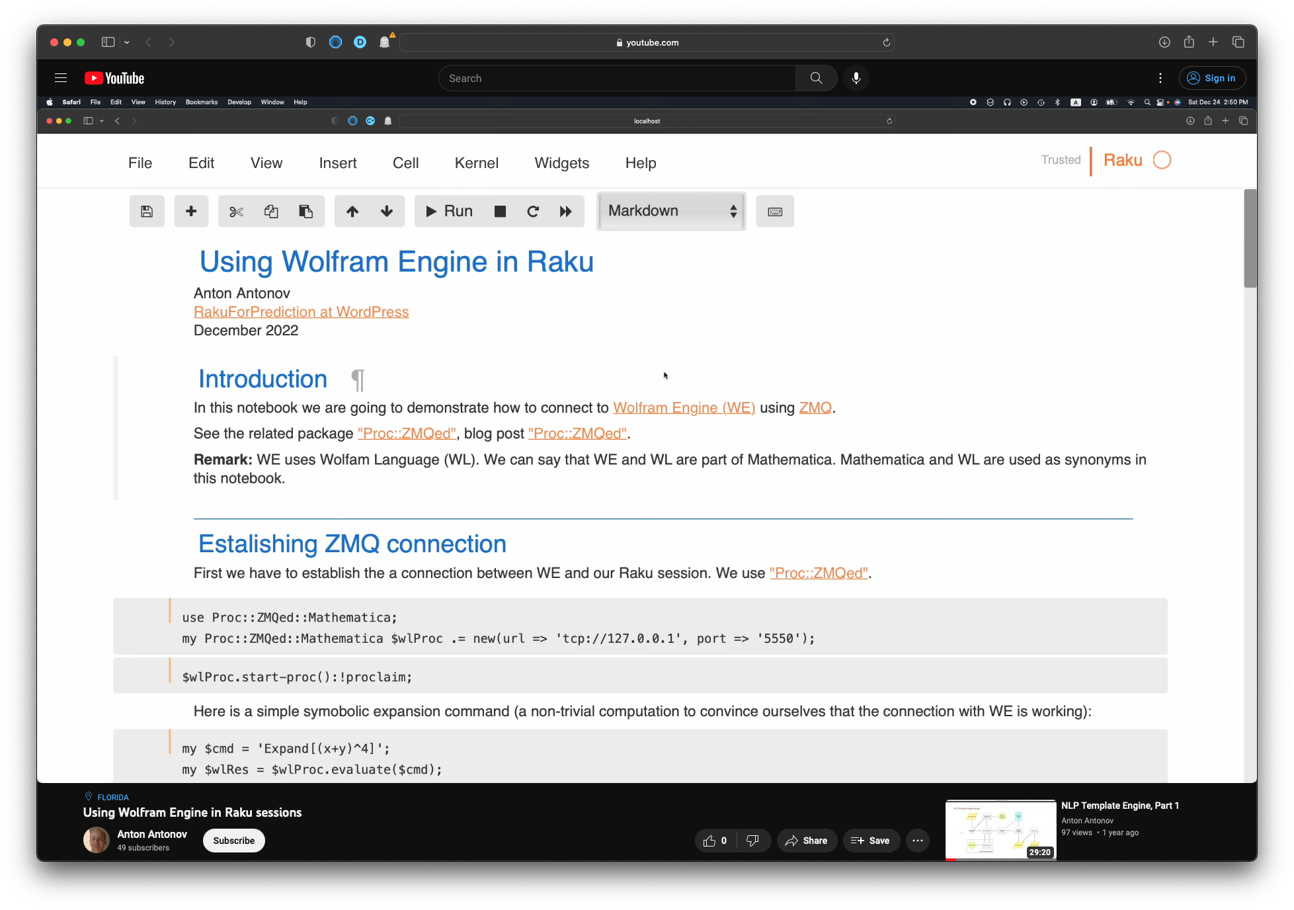
Task: Select the Markdown cell type dropdown
Action: [x=670, y=211]
